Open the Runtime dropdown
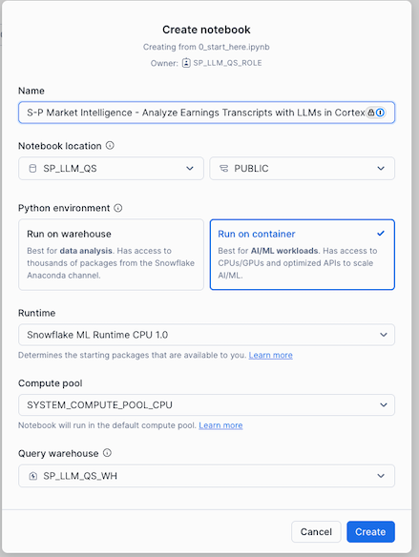This screenshot has height=557, width=419. 206,335
